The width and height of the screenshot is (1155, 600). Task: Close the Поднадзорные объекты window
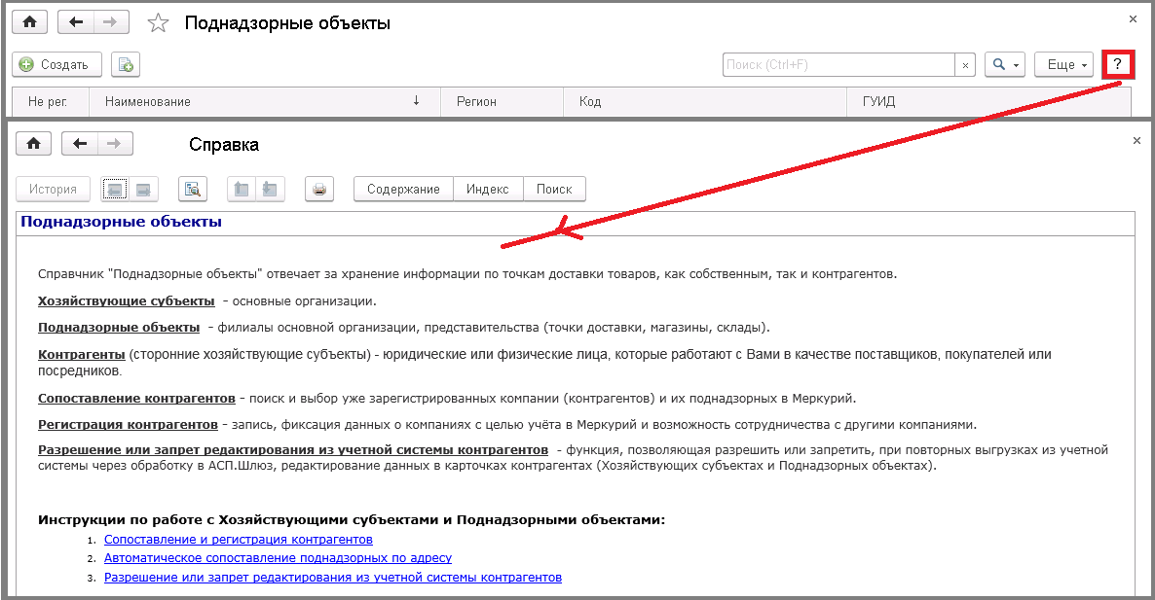click(x=1133, y=19)
